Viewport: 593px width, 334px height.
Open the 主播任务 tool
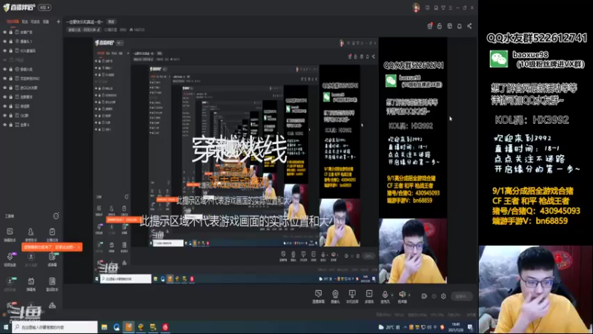[52, 235]
